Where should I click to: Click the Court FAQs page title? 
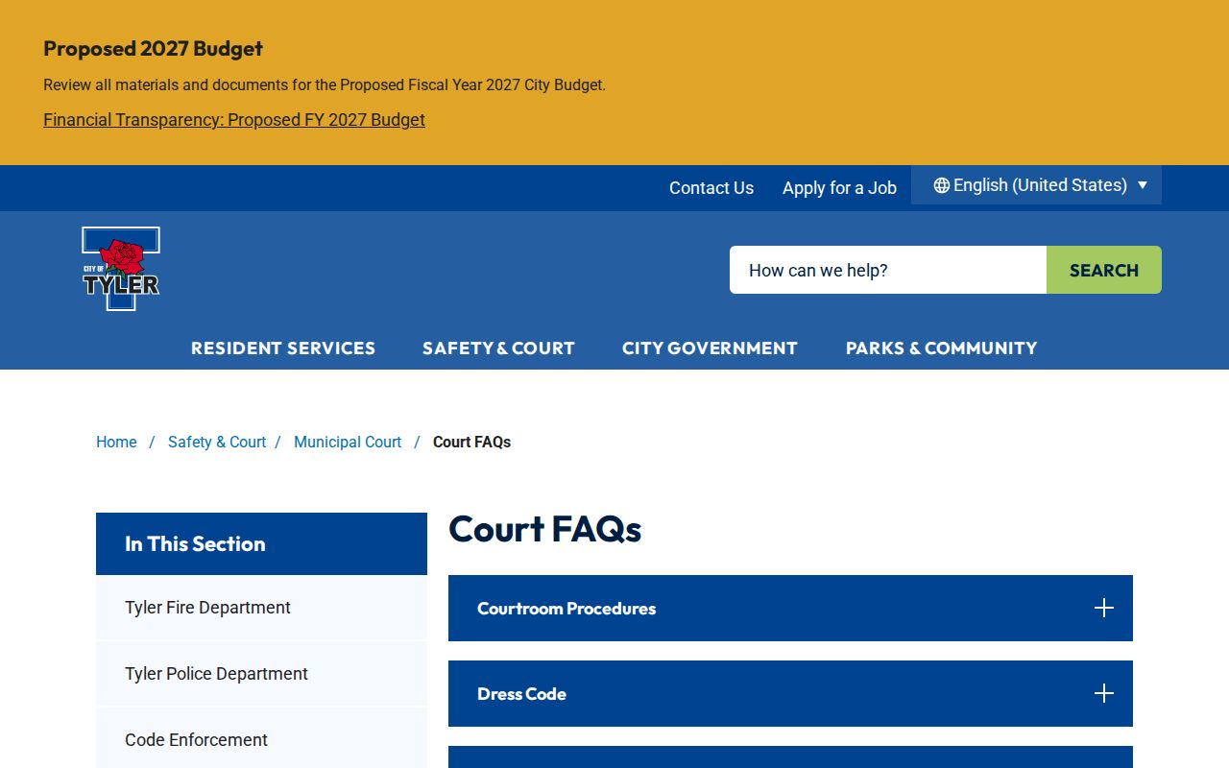tap(544, 529)
